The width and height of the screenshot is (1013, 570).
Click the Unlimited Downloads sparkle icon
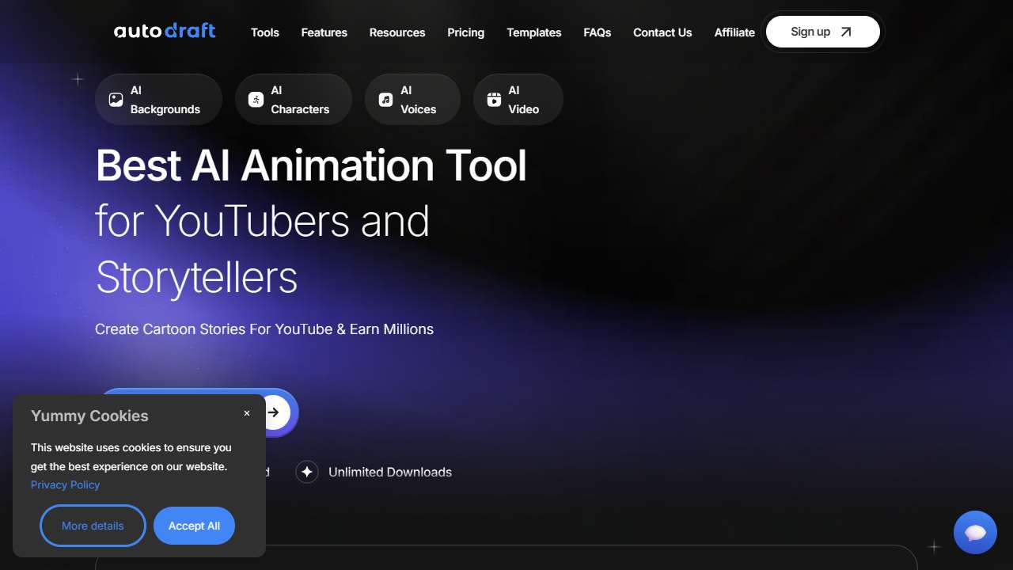tap(307, 472)
